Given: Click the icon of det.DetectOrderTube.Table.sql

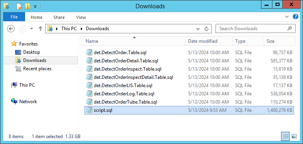Looking at the screenshot, I should (x=89, y=102).
